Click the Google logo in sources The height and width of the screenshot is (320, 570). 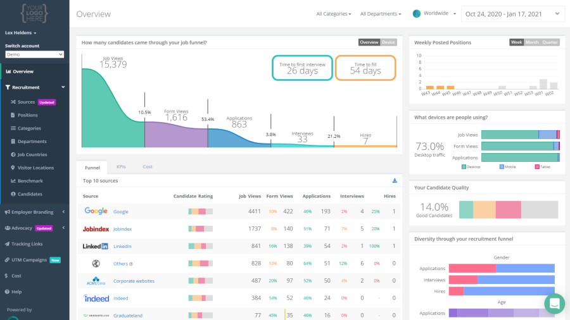[x=96, y=211]
